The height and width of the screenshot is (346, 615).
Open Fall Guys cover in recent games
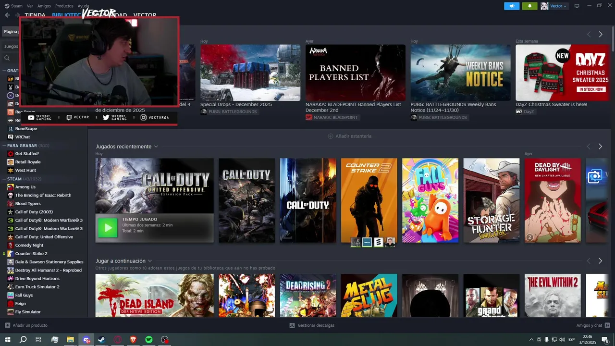click(x=430, y=200)
